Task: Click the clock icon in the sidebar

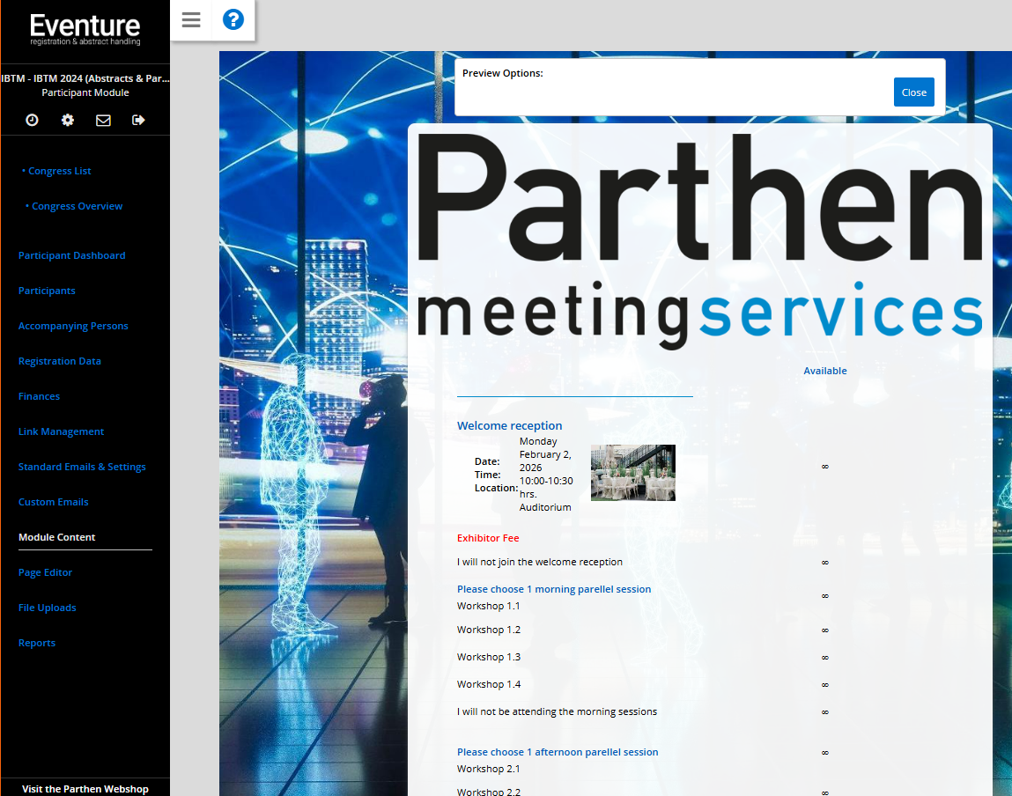Action: pyautogui.click(x=32, y=120)
